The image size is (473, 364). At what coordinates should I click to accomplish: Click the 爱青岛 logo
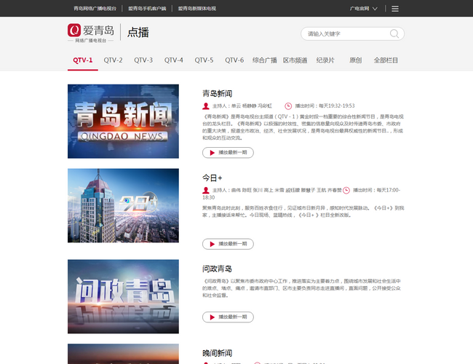[91, 33]
